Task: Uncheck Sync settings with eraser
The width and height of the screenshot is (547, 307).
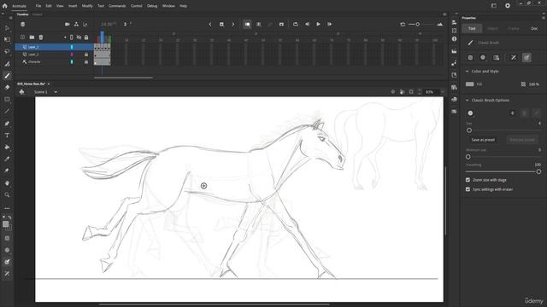Action: pos(468,189)
